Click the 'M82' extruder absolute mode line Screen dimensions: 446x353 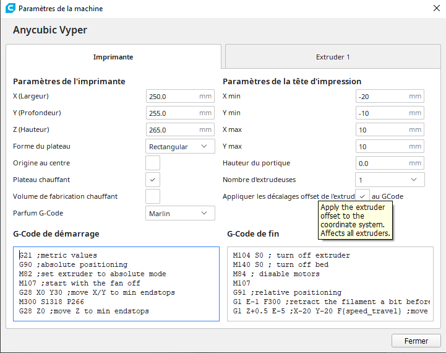tap(92, 274)
